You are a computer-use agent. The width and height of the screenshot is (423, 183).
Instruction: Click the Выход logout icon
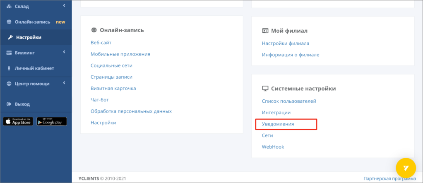pos(9,104)
